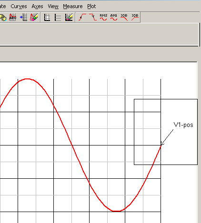Click the 3DB high-pass measurement icon
201x223 pixels.
[135, 17]
